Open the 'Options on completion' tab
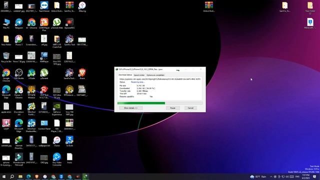 pyautogui.click(x=155, y=75)
